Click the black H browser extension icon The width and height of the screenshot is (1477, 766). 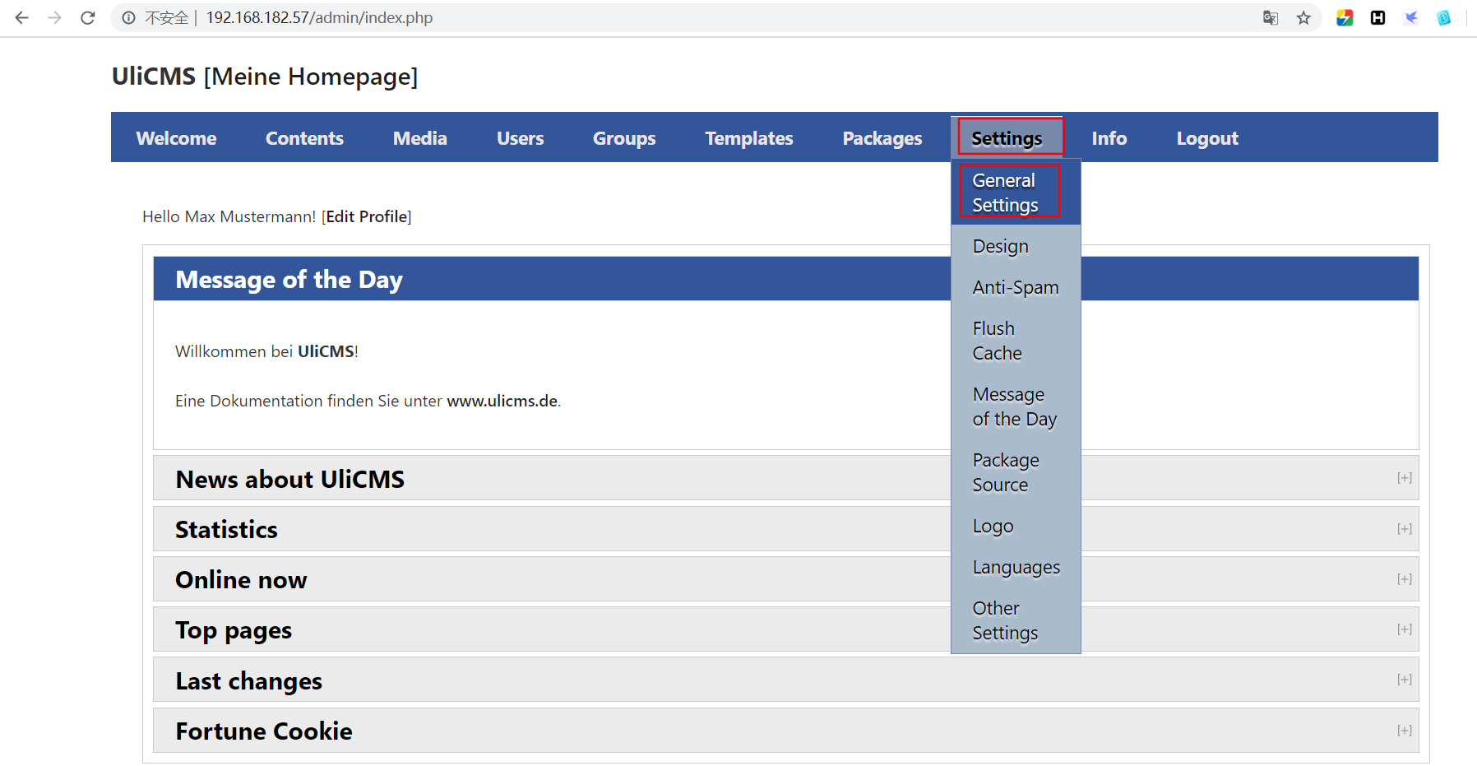pyautogui.click(x=1378, y=17)
